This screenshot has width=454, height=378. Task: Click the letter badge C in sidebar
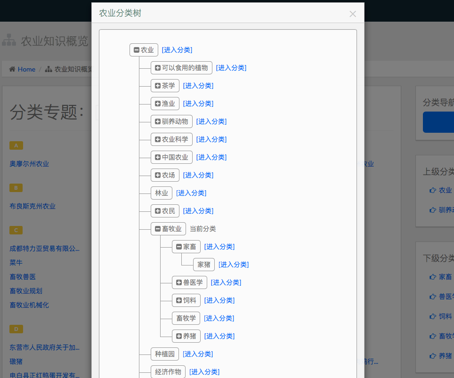[x=16, y=230]
